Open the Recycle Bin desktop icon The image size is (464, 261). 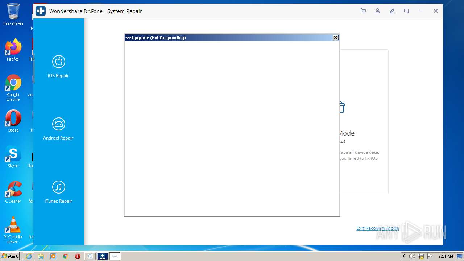13,14
